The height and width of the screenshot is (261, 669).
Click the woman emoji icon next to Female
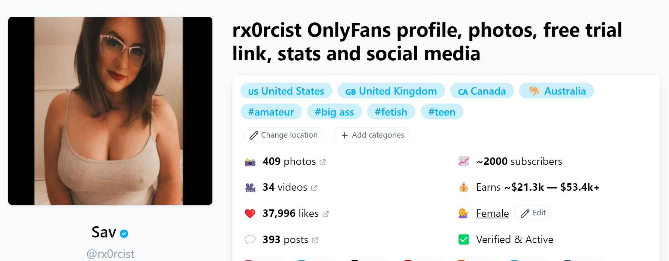point(463,213)
